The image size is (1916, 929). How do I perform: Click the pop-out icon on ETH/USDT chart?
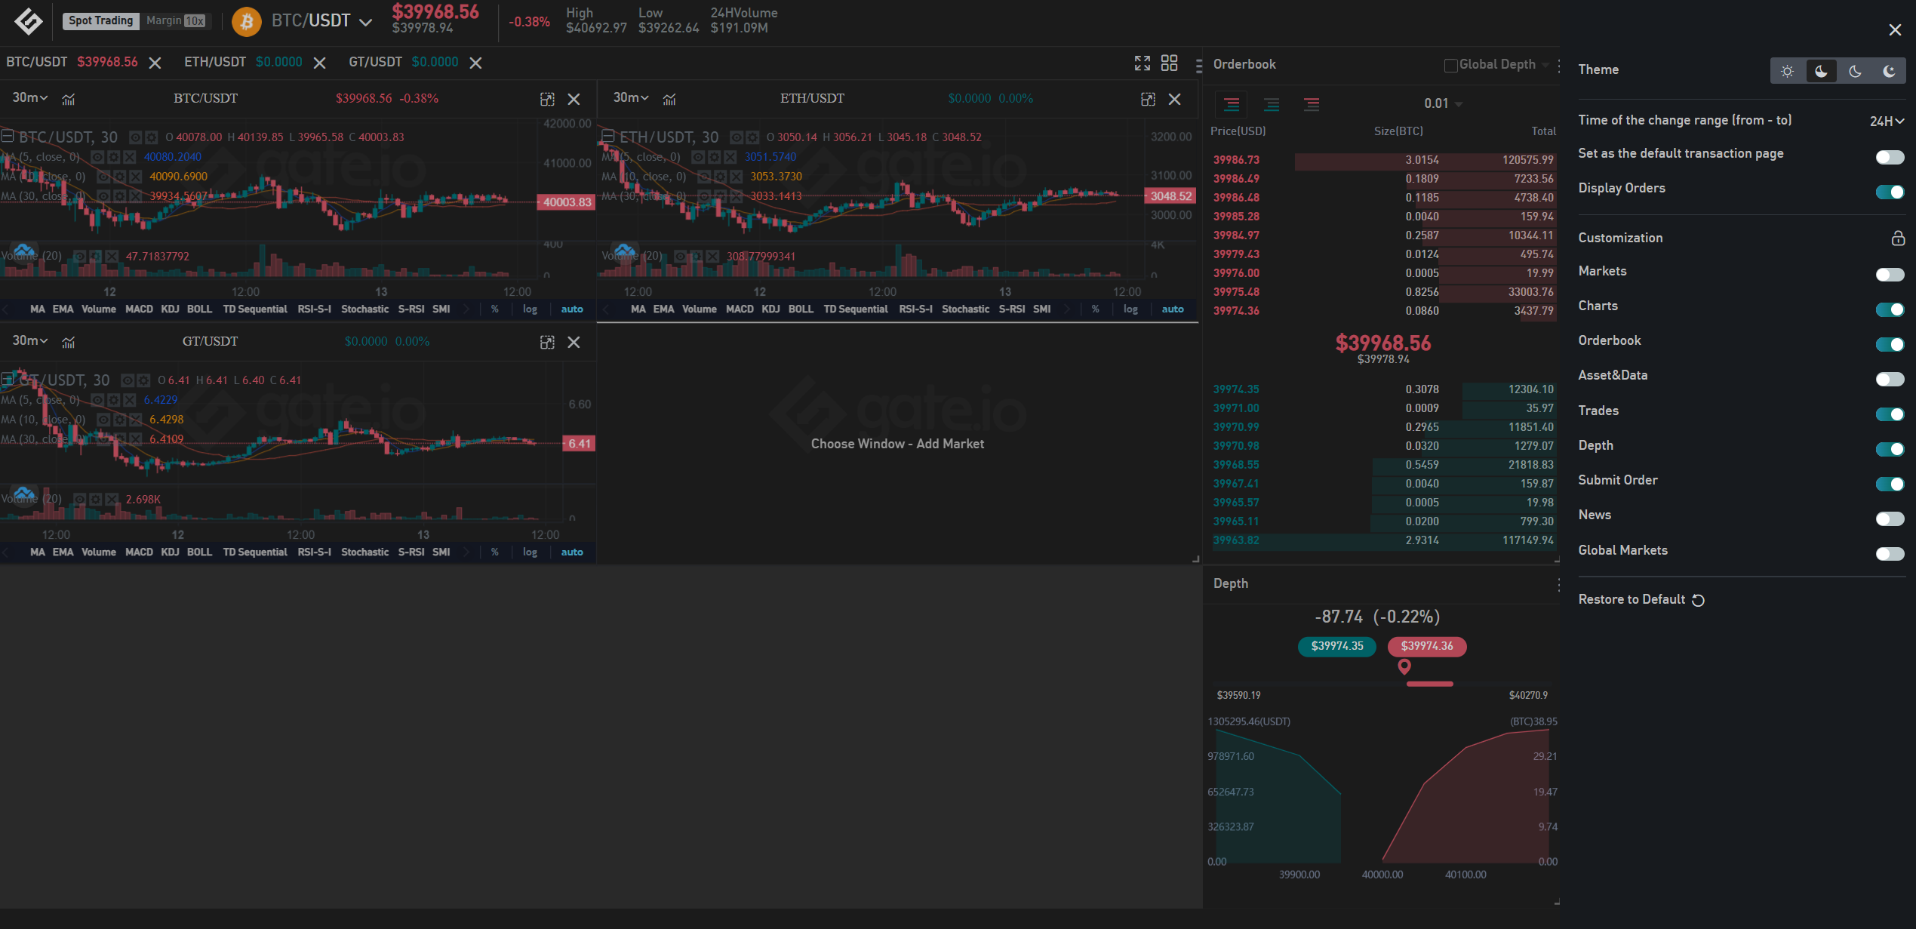pos(1148,99)
